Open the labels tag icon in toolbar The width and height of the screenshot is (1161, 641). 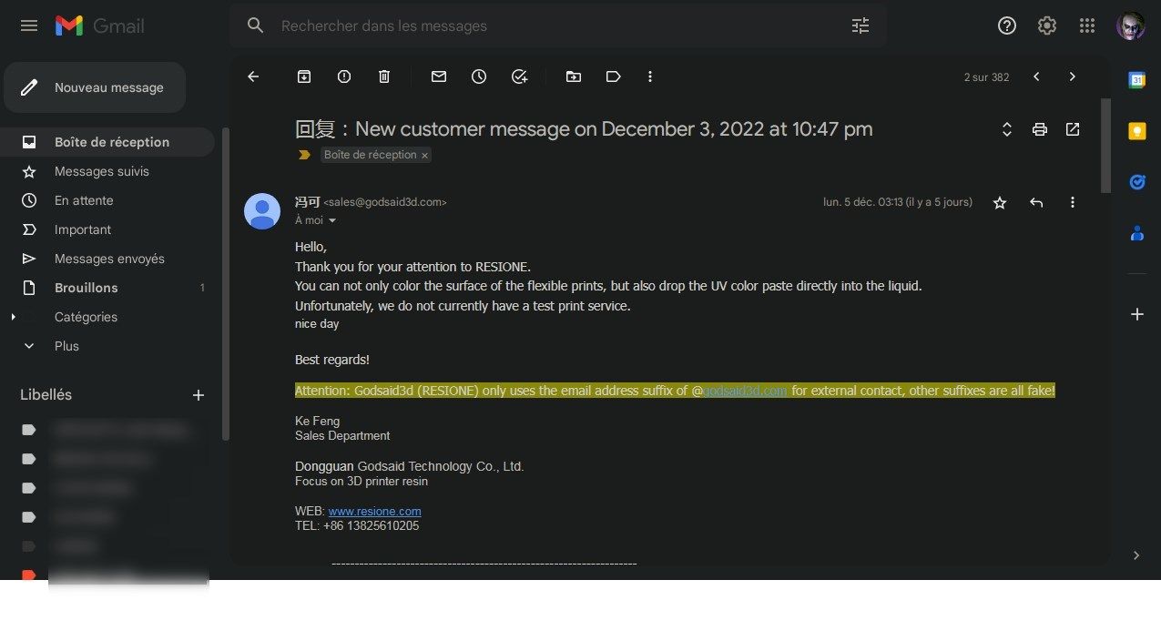[x=614, y=77]
